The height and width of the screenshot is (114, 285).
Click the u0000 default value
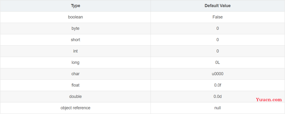(217, 74)
